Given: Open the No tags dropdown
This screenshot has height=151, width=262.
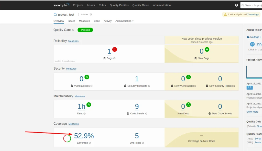Looking at the screenshot, I should coord(256,37).
